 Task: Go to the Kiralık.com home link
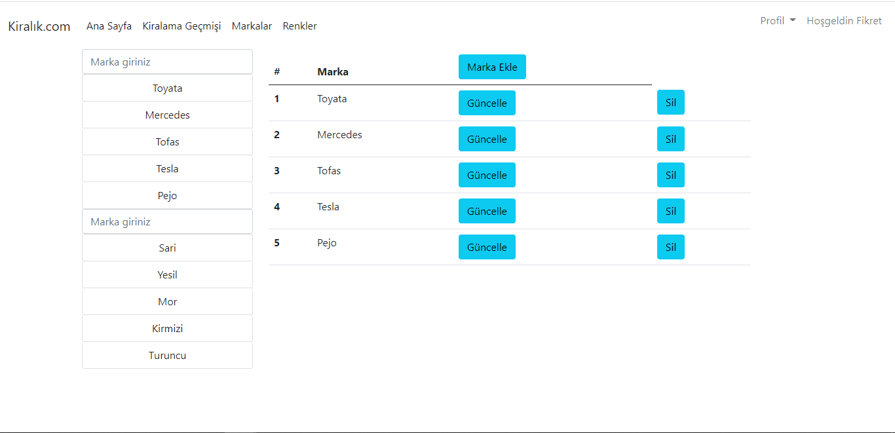(x=39, y=26)
